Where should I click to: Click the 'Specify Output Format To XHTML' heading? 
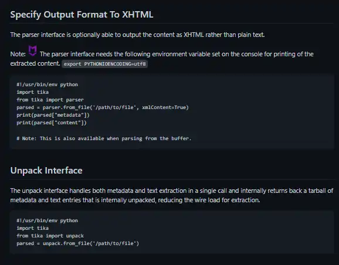click(x=82, y=15)
